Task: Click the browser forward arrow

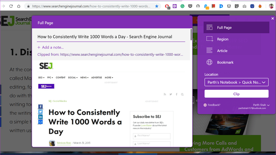Action: tap(3, 6)
